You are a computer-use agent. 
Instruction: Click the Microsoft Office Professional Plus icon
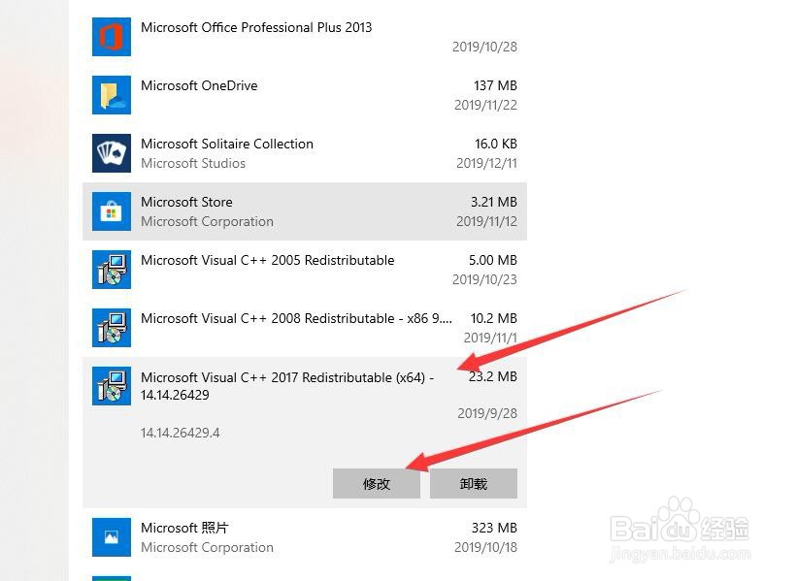point(112,37)
